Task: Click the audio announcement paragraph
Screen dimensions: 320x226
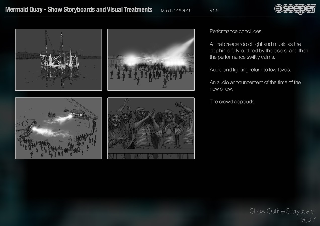Action: tap(255, 85)
